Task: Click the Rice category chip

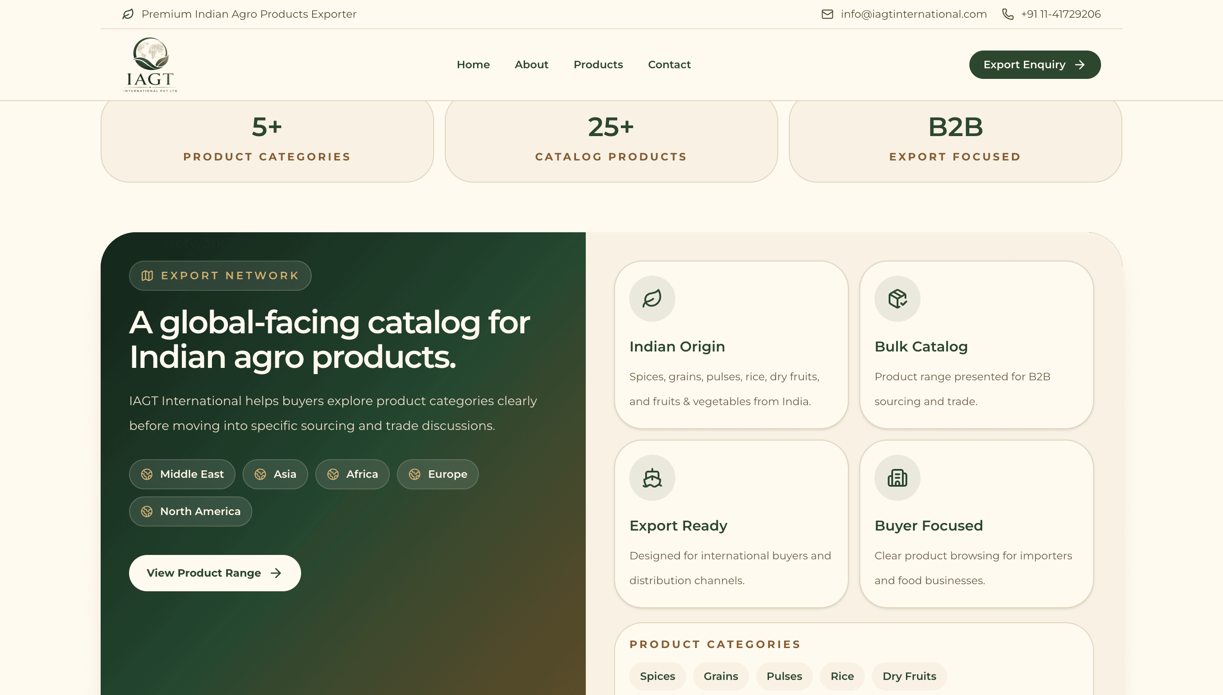Action: [x=842, y=676]
